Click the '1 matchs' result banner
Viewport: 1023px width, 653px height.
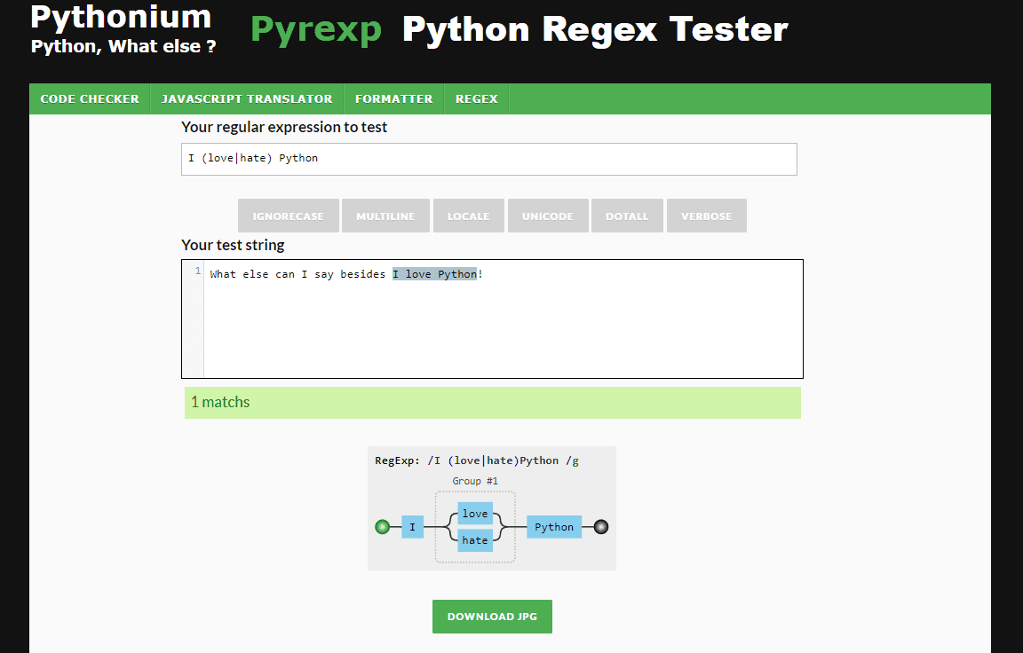click(492, 402)
